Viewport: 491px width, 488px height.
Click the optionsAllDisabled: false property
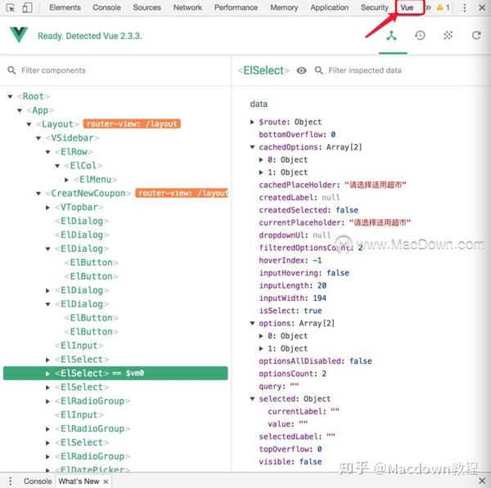point(315,361)
